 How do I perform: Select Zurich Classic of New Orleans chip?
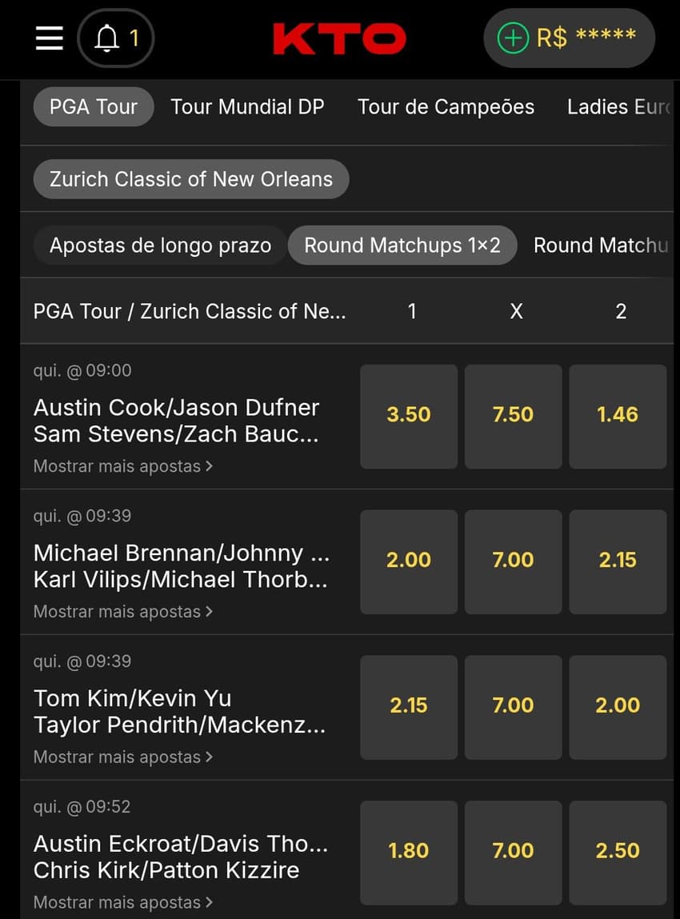click(190, 179)
